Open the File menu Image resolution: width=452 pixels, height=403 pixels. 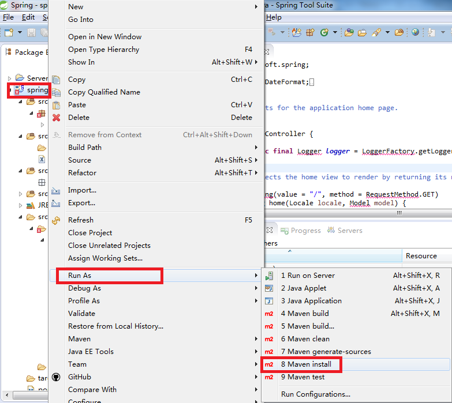(8, 17)
